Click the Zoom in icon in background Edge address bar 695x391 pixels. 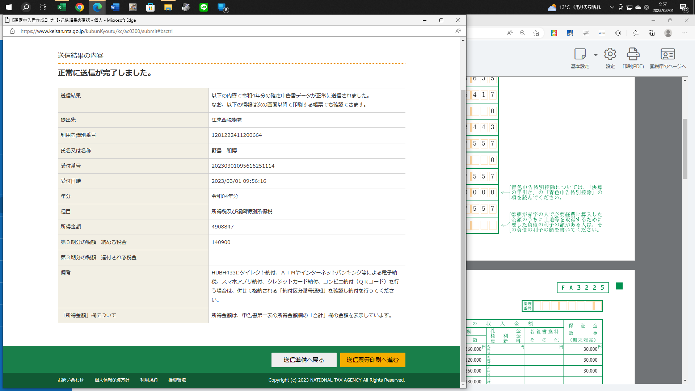523,33
